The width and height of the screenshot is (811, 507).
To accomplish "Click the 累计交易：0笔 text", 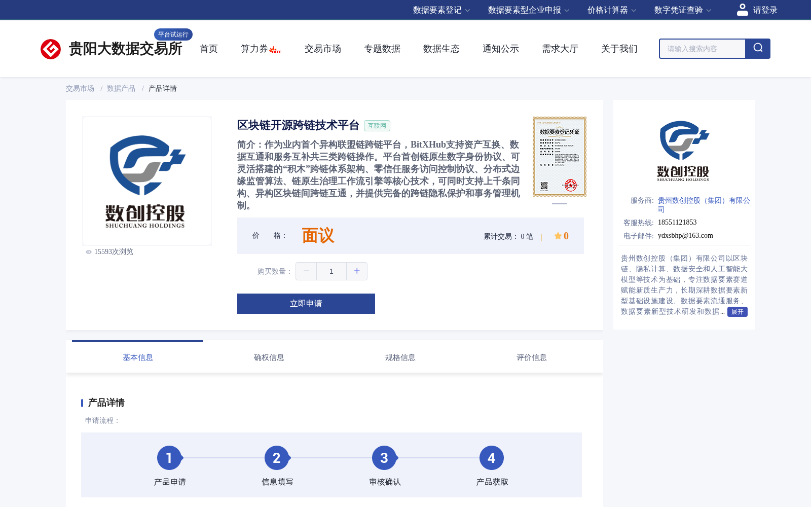I will (x=508, y=236).
